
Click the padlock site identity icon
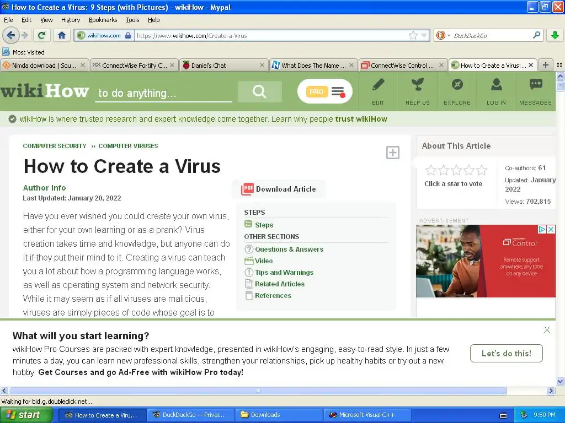tap(128, 35)
